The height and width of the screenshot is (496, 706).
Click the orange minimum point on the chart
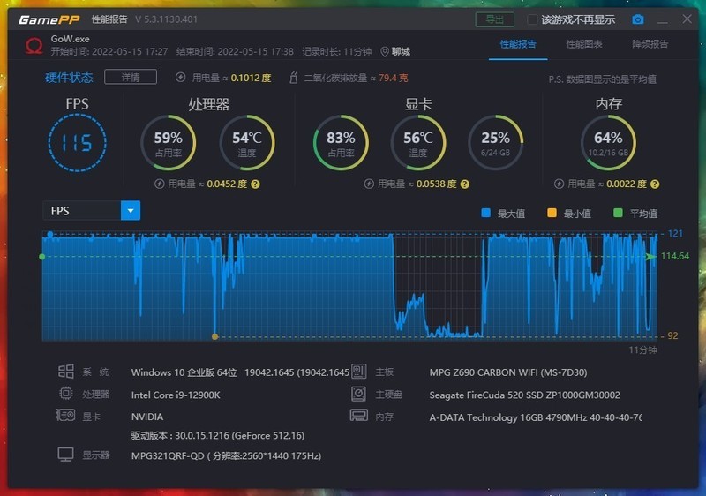(214, 336)
